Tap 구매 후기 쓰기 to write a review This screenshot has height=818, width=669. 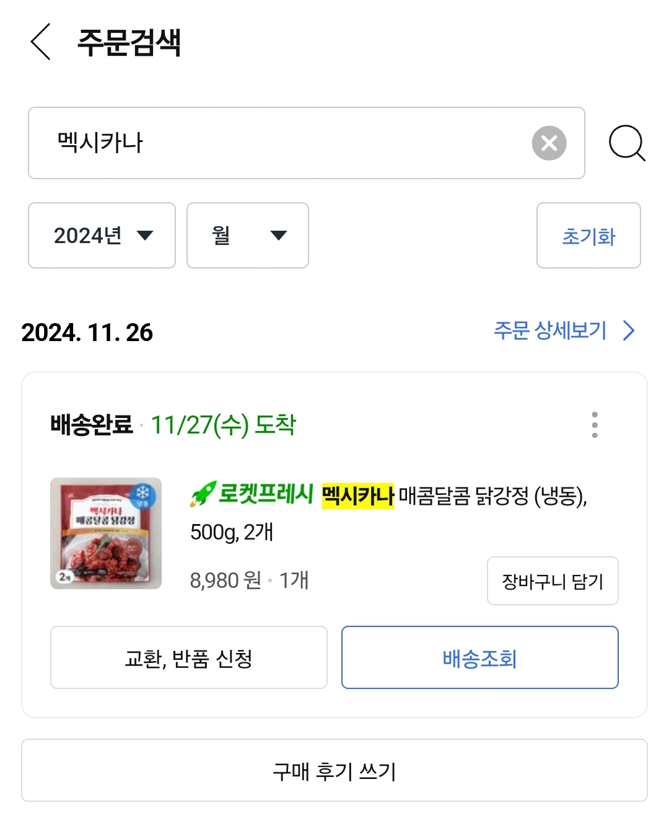[x=334, y=771]
